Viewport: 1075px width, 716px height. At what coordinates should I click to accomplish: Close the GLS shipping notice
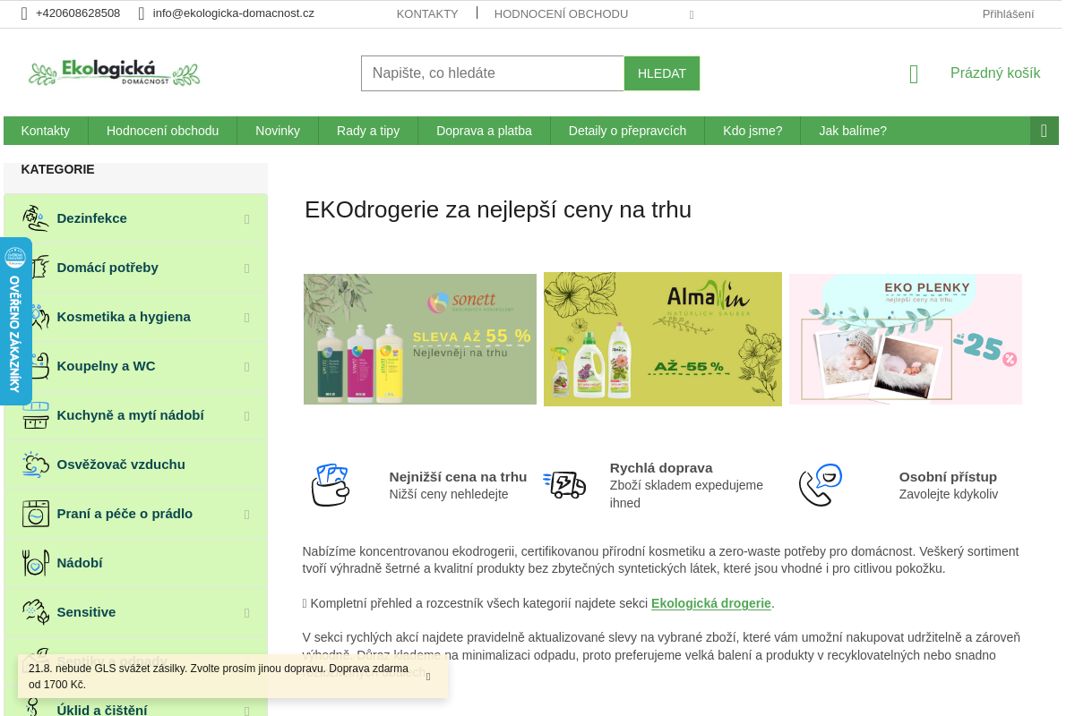(x=428, y=677)
